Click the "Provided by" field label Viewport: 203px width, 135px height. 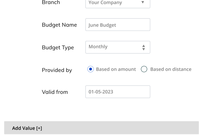tap(57, 70)
